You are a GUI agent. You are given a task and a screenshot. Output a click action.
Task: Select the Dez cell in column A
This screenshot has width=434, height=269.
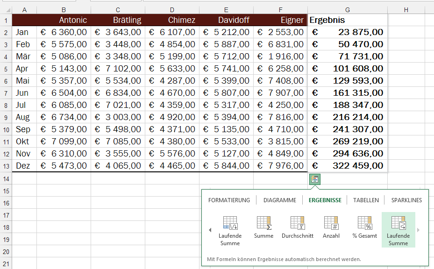[24, 165]
